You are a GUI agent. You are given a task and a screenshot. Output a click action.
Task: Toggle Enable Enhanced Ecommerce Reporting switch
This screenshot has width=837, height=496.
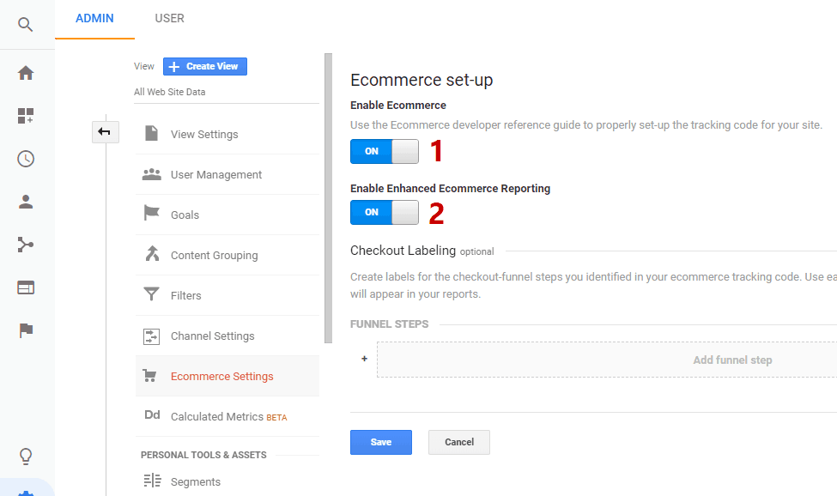coord(385,212)
